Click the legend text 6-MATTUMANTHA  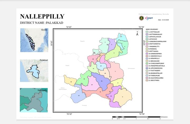[154, 44]
